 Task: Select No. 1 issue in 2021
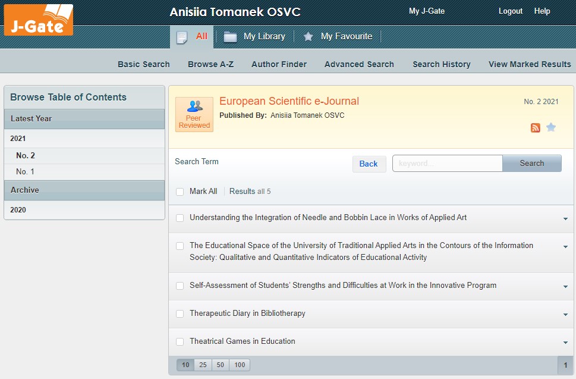coord(26,172)
